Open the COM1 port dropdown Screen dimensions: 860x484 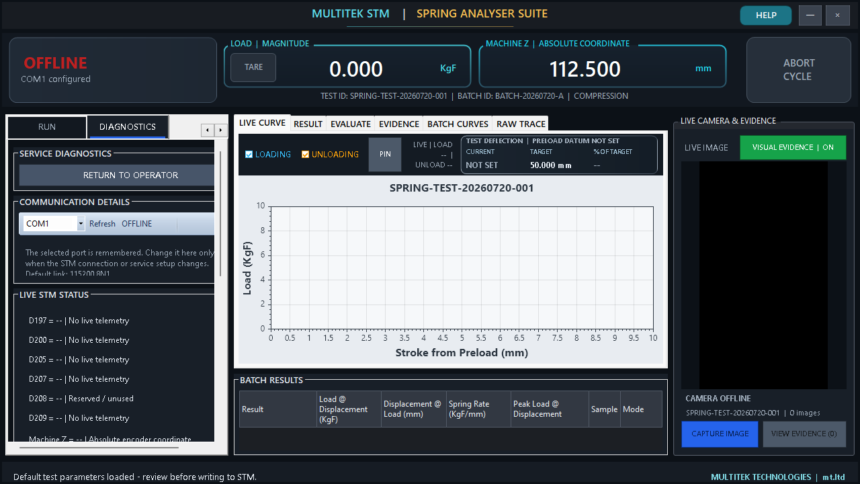tap(81, 224)
